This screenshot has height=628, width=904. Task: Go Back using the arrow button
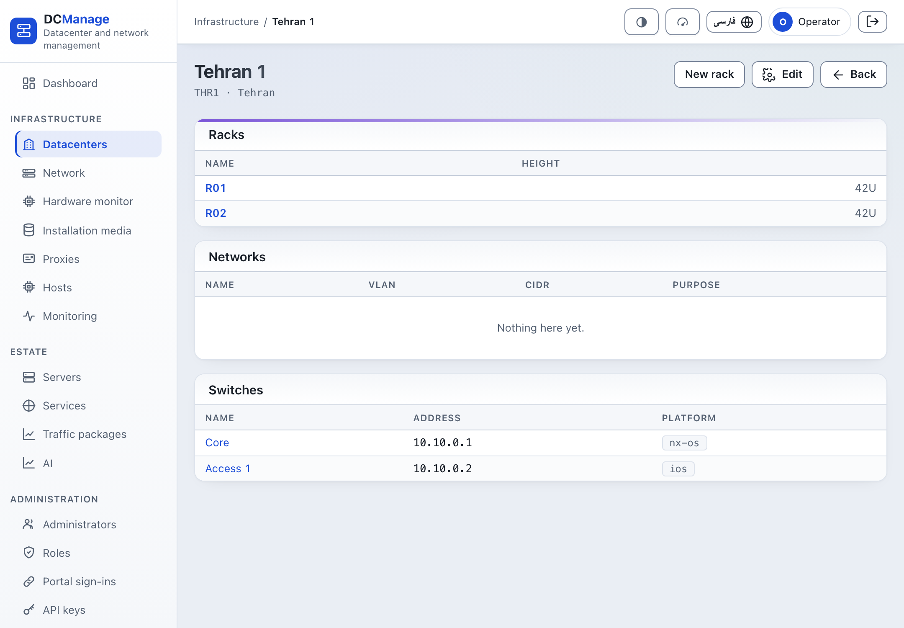point(853,75)
